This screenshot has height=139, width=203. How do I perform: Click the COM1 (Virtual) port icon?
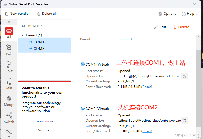83,64
